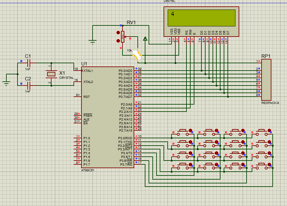Select the crystal X1 component symbol

click(x=51, y=74)
